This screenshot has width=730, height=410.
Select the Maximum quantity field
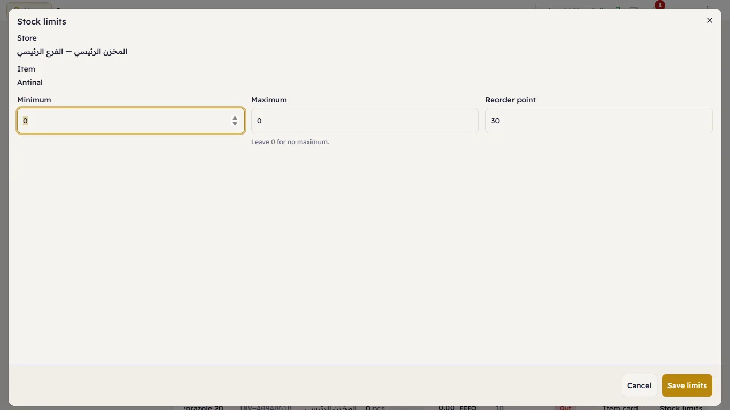[x=365, y=121]
